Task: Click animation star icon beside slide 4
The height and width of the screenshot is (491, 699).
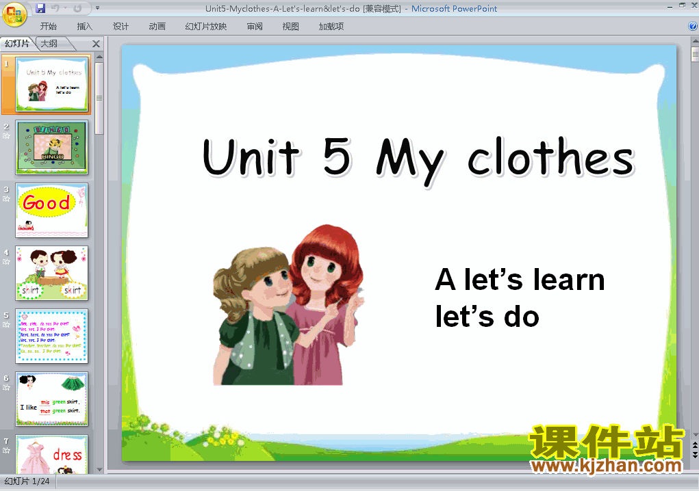Action: pos(6,262)
